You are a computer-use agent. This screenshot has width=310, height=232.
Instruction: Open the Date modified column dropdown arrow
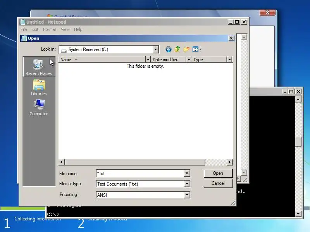tap(189, 60)
